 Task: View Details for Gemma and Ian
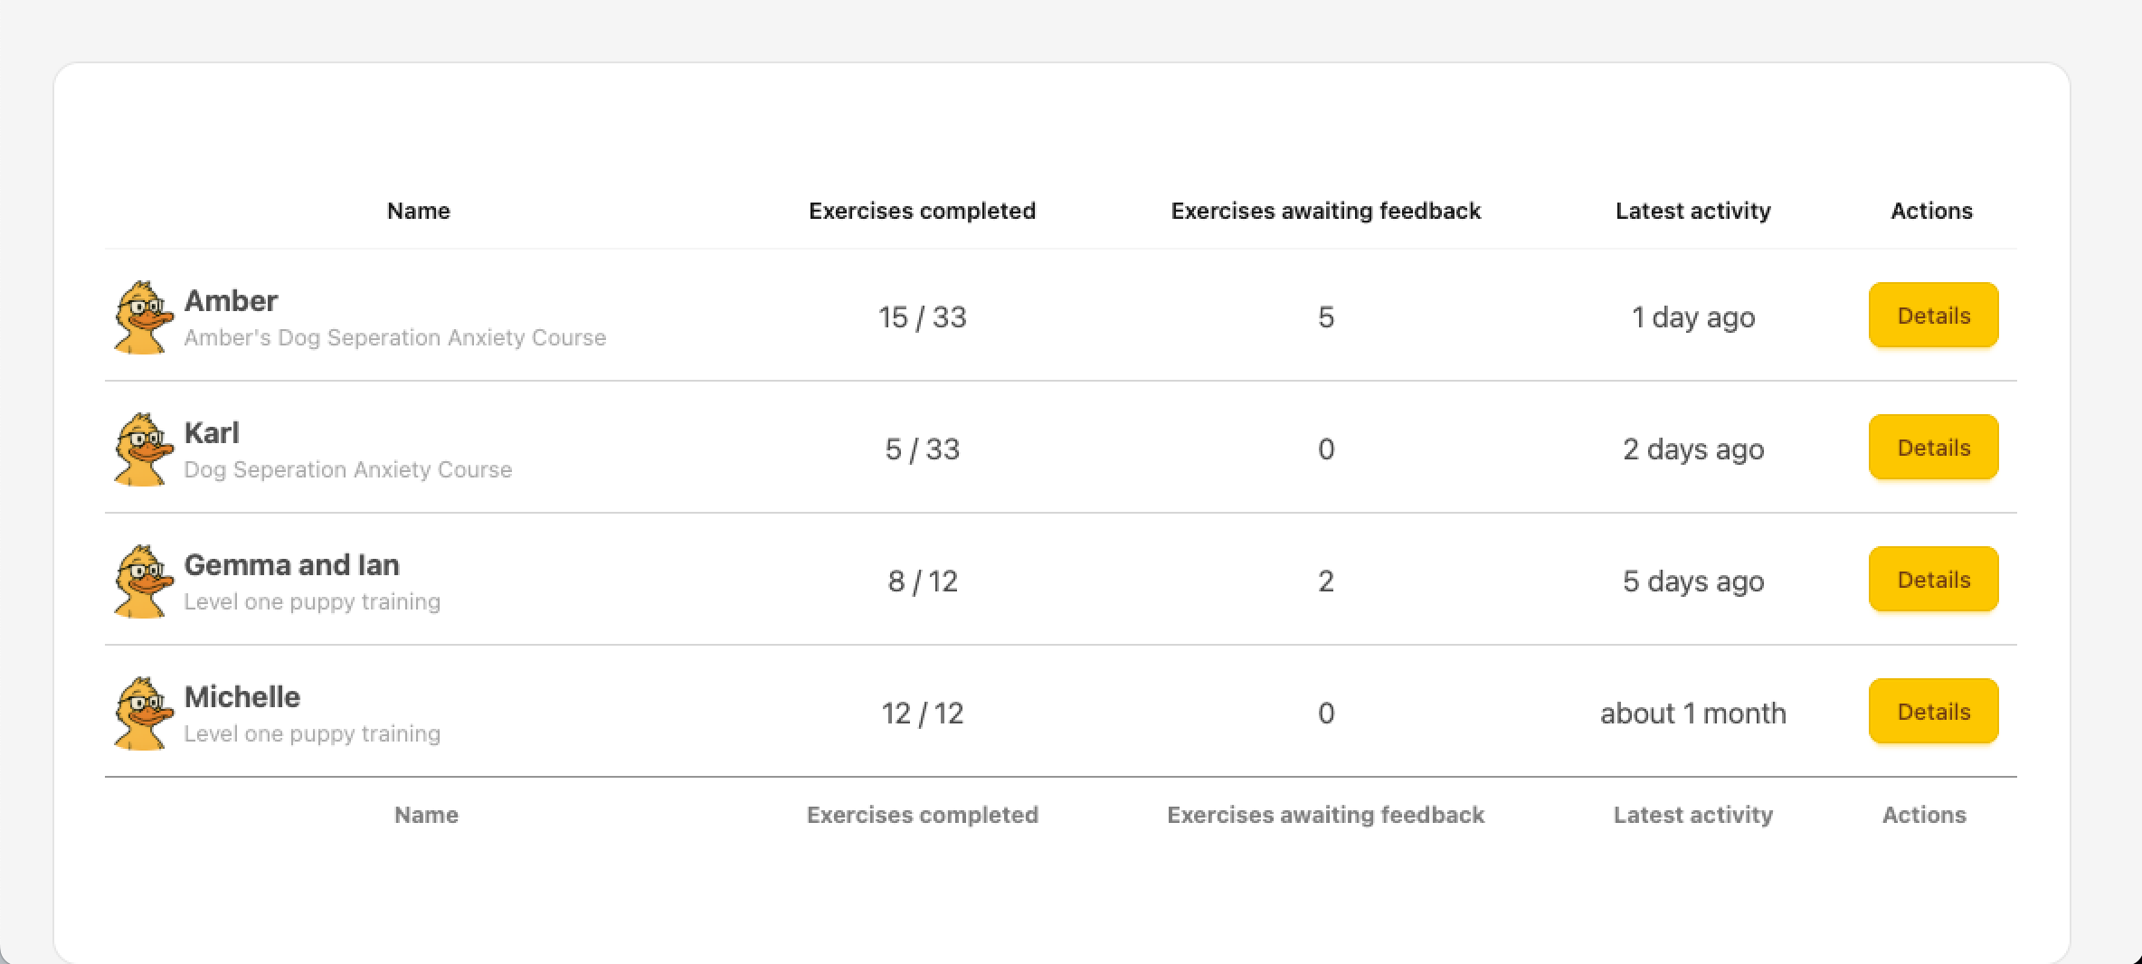[x=1933, y=580]
